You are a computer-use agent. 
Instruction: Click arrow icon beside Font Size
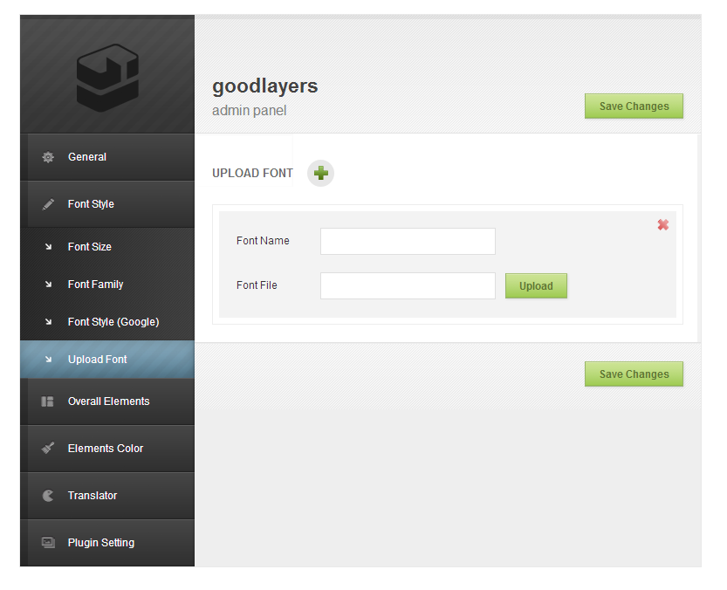pyautogui.click(x=48, y=247)
